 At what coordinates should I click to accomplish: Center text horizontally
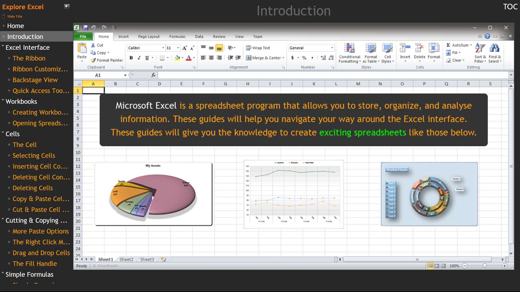pos(211,58)
